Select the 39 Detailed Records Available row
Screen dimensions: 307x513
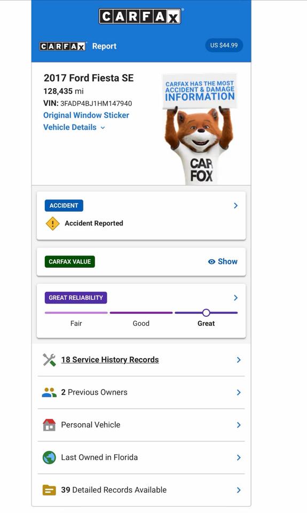click(x=141, y=490)
